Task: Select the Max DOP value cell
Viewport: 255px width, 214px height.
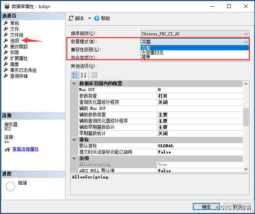Action: [x=200, y=90]
